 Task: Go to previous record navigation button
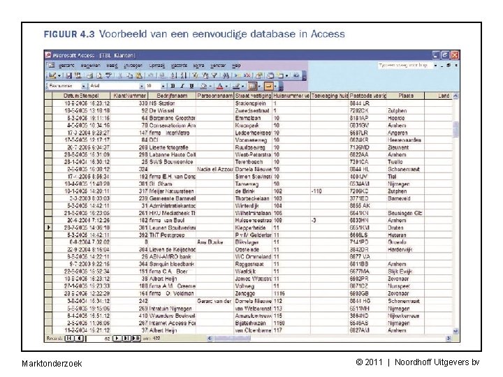(78, 338)
